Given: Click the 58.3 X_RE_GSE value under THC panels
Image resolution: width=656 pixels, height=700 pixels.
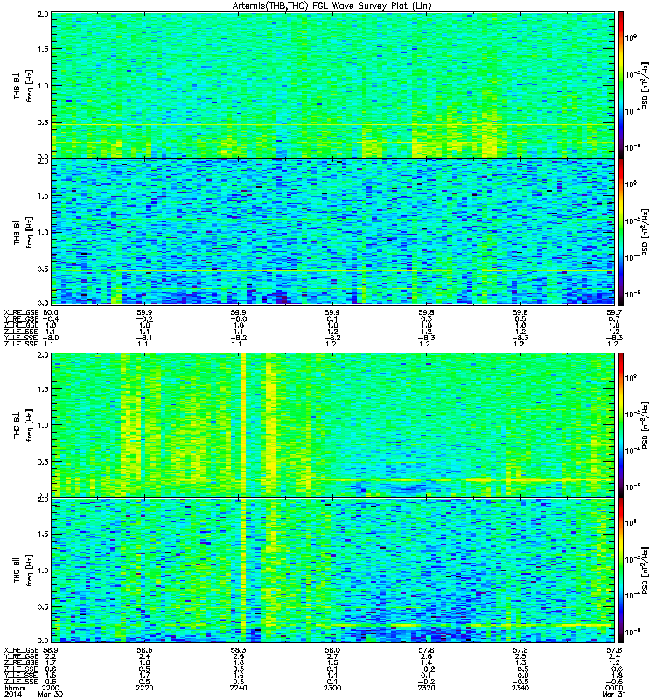Looking at the screenshot, I should [x=238, y=650].
